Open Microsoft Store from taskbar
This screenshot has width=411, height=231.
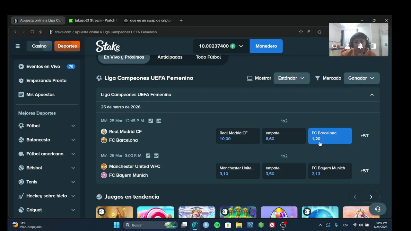click(x=228, y=225)
